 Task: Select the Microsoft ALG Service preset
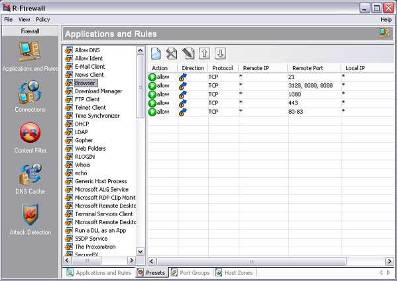pos(101,189)
